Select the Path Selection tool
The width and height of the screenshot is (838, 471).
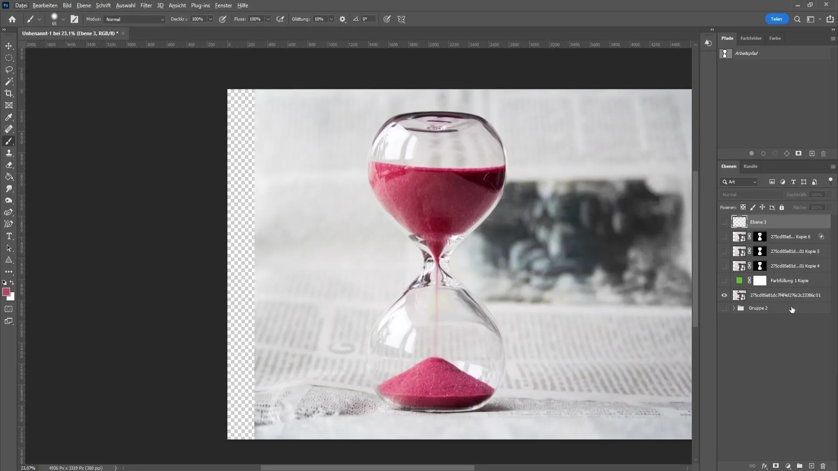(x=9, y=249)
